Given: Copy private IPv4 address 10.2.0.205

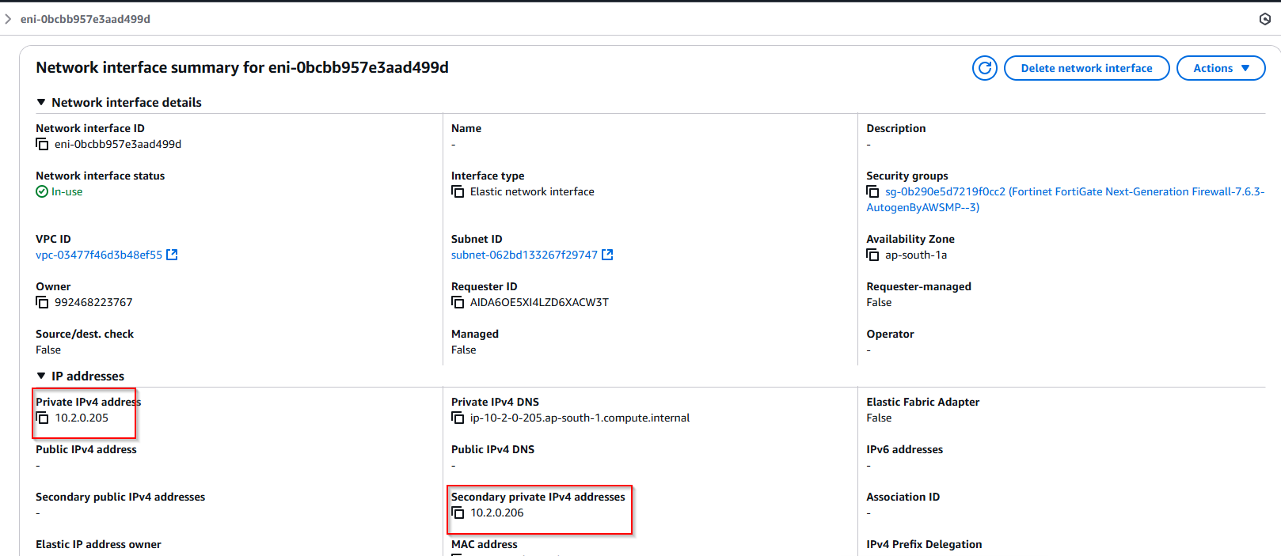Looking at the screenshot, I should (x=42, y=418).
